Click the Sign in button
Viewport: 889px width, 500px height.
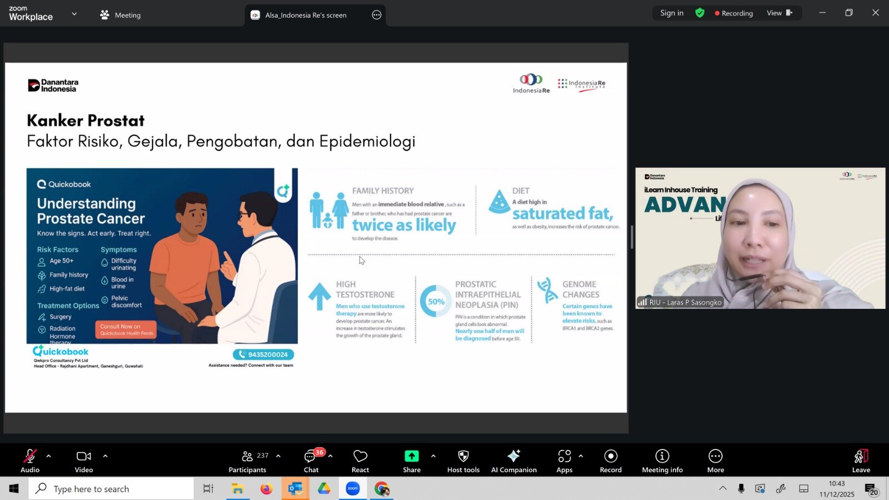pyautogui.click(x=671, y=13)
